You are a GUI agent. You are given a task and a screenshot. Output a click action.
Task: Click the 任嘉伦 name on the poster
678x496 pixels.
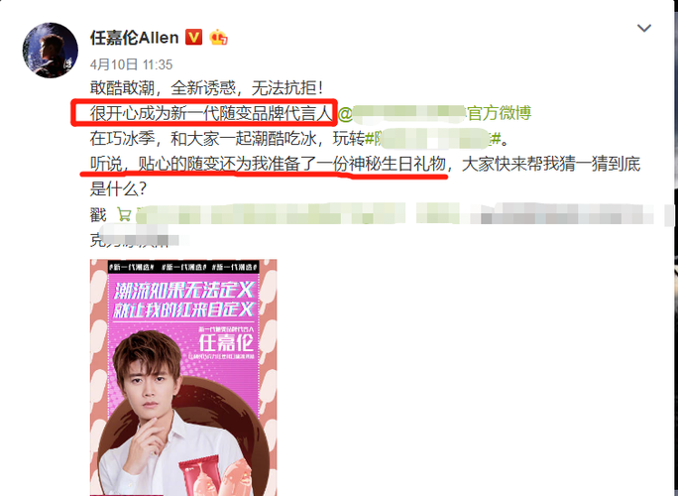click(x=226, y=342)
